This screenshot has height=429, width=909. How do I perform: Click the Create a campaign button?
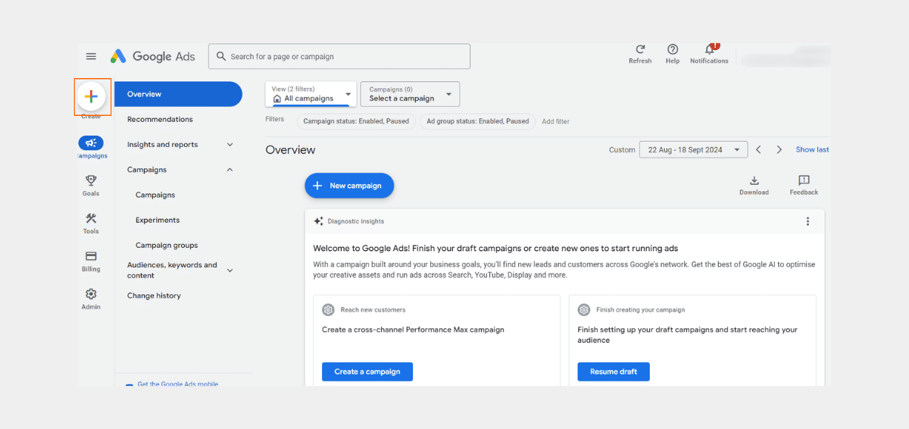pyautogui.click(x=367, y=371)
